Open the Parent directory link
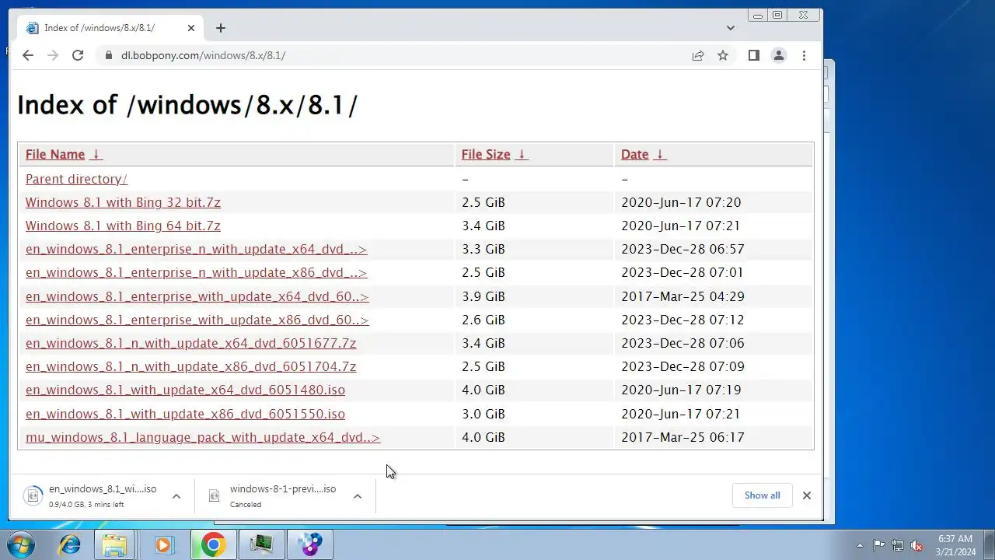The height and width of the screenshot is (560, 995). (76, 179)
